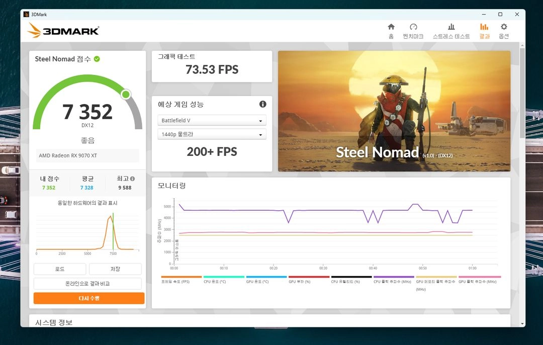This screenshot has width=543, height=345.
Task: Click the 시스템 정보 section heading
Action: point(54,322)
